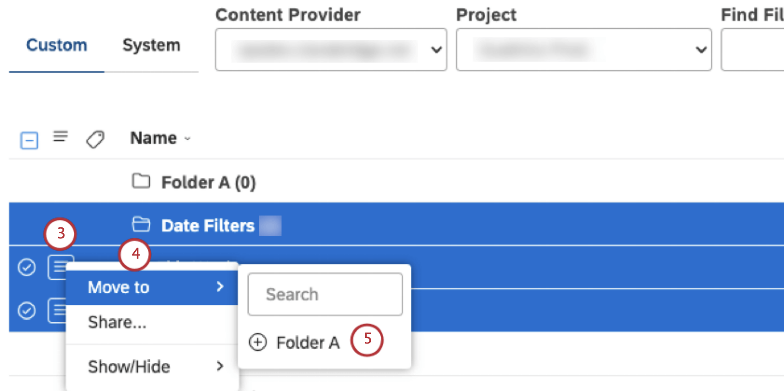
Task: Deselect all rows using the header minus checkbox
Action: tap(29, 140)
